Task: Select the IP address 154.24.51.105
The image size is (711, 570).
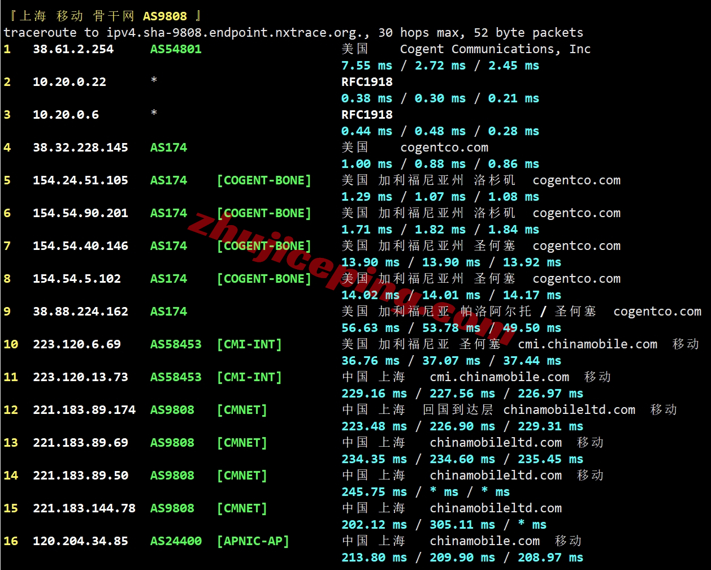Action: point(81,180)
